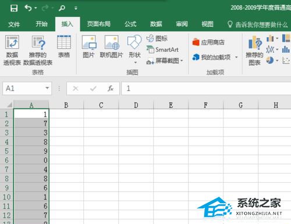291x224 pixels.
Task: Insert a 表格 table
Action: click(x=64, y=46)
